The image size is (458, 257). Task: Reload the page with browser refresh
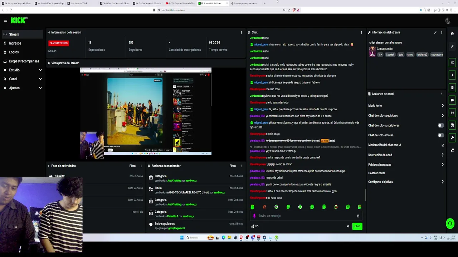point(11,10)
